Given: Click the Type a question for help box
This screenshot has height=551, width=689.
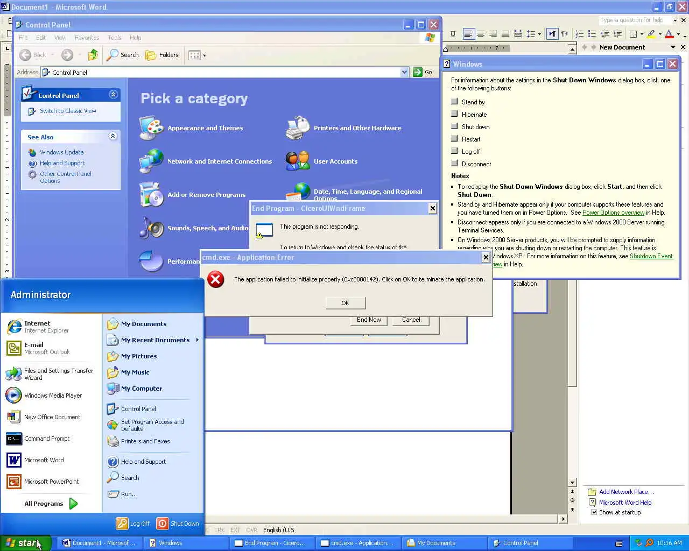Looking at the screenshot, I should tap(635, 20).
